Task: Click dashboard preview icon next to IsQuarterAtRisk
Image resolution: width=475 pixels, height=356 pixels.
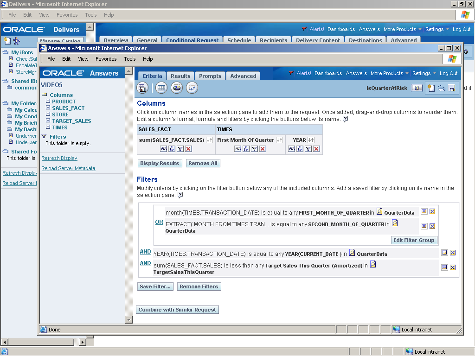Action: pyautogui.click(x=417, y=88)
